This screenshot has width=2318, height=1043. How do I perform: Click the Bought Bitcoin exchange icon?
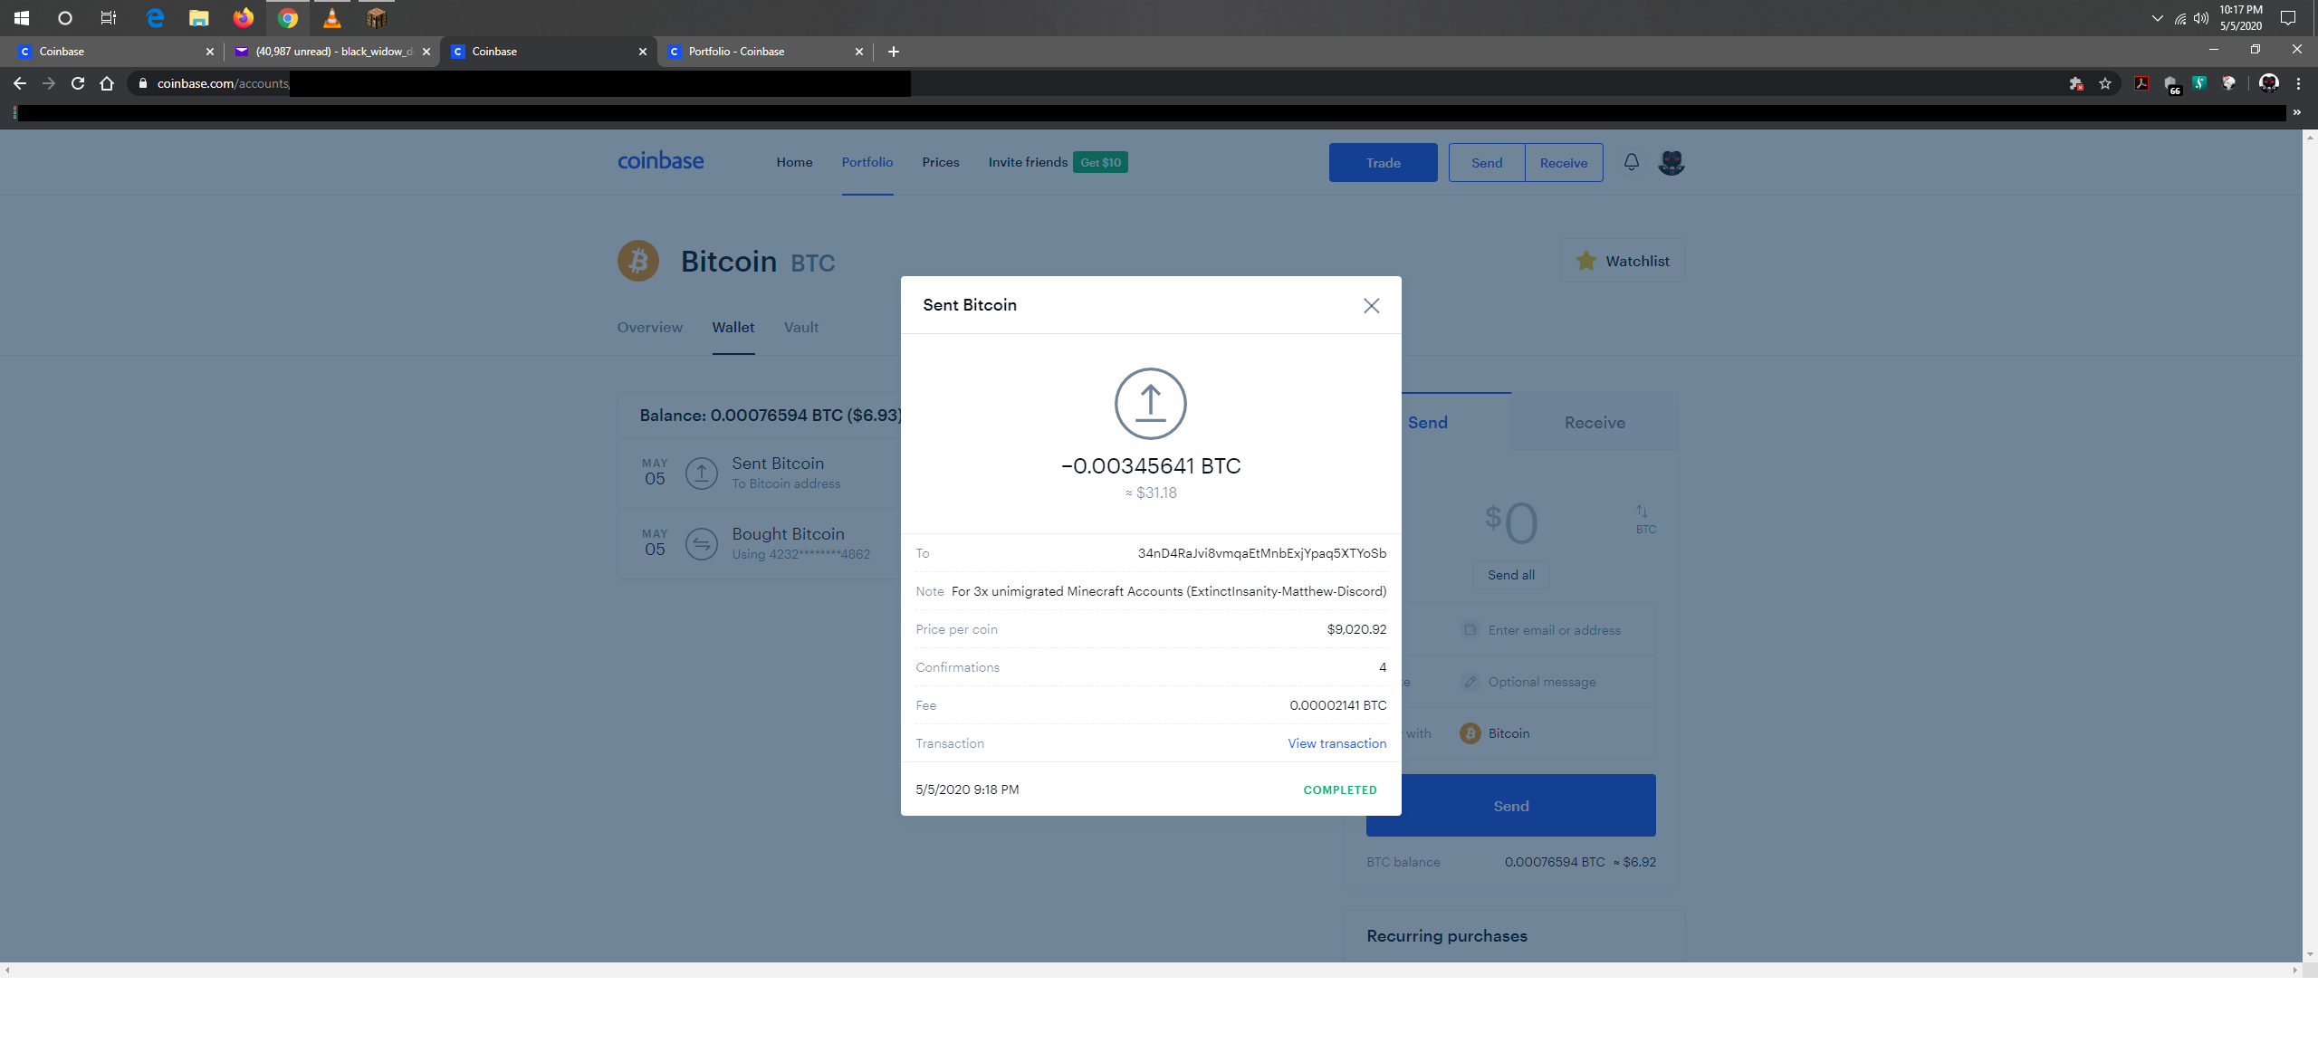(x=701, y=543)
